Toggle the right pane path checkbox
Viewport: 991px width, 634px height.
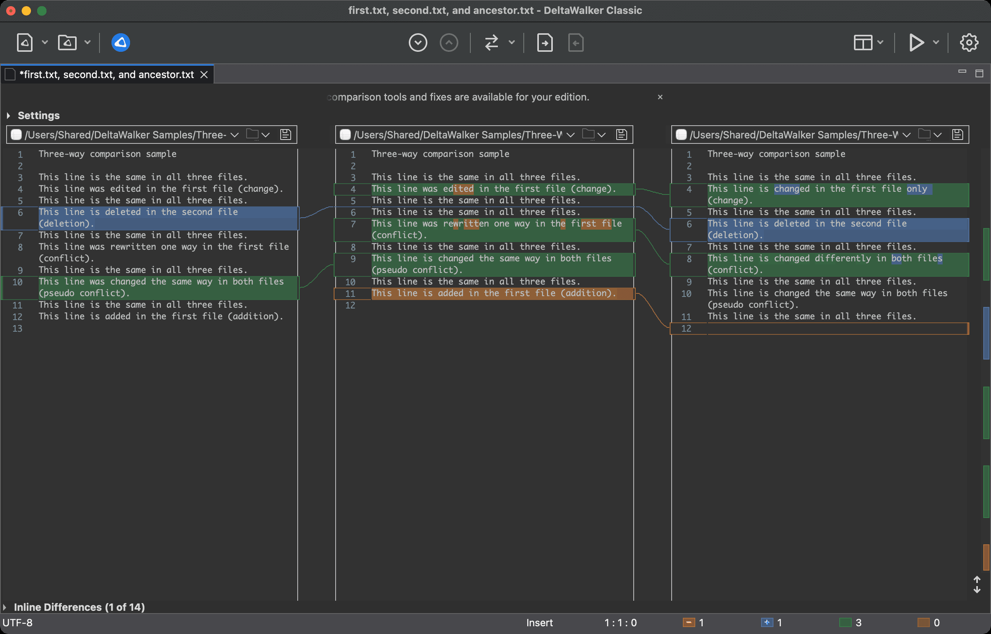681,135
